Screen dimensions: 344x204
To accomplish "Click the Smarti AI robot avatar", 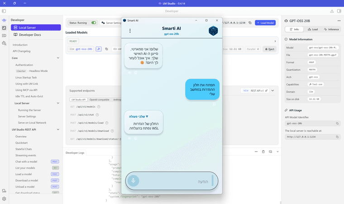I will tap(213, 31).
